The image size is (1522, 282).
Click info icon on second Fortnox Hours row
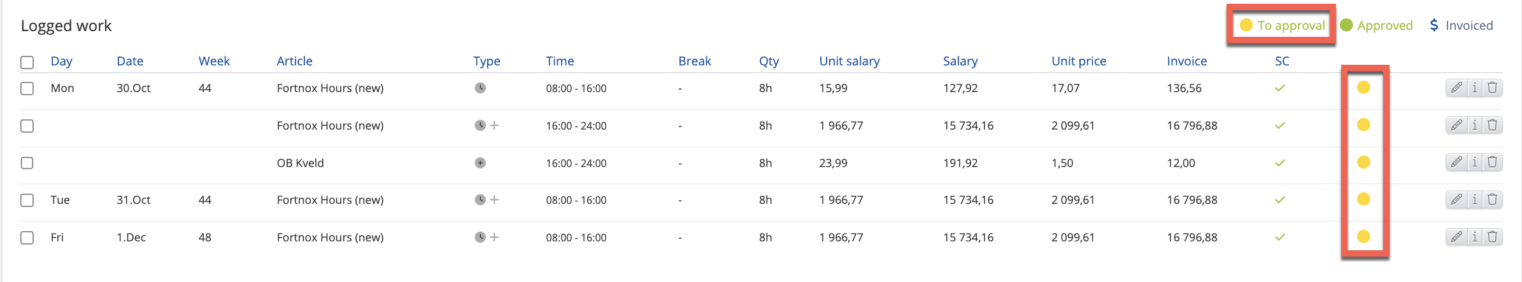click(1475, 125)
